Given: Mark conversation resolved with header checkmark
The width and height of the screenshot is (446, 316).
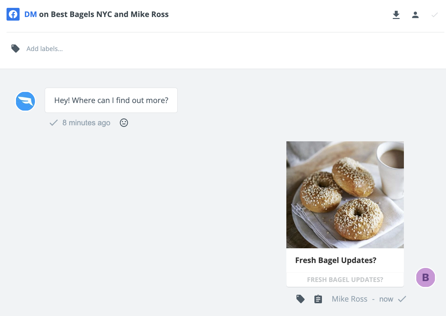Looking at the screenshot, I should pyautogui.click(x=435, y=15).
